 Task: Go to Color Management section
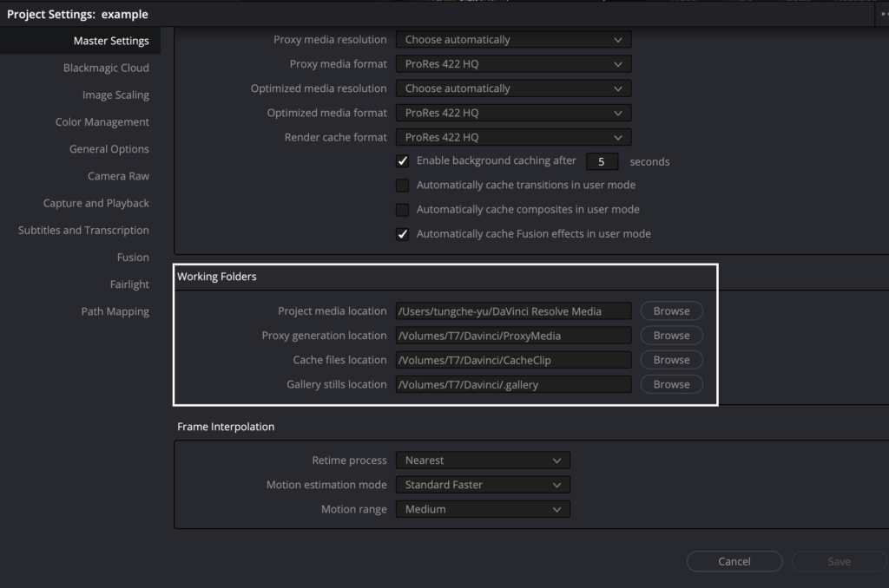click(x=102, y=122)
